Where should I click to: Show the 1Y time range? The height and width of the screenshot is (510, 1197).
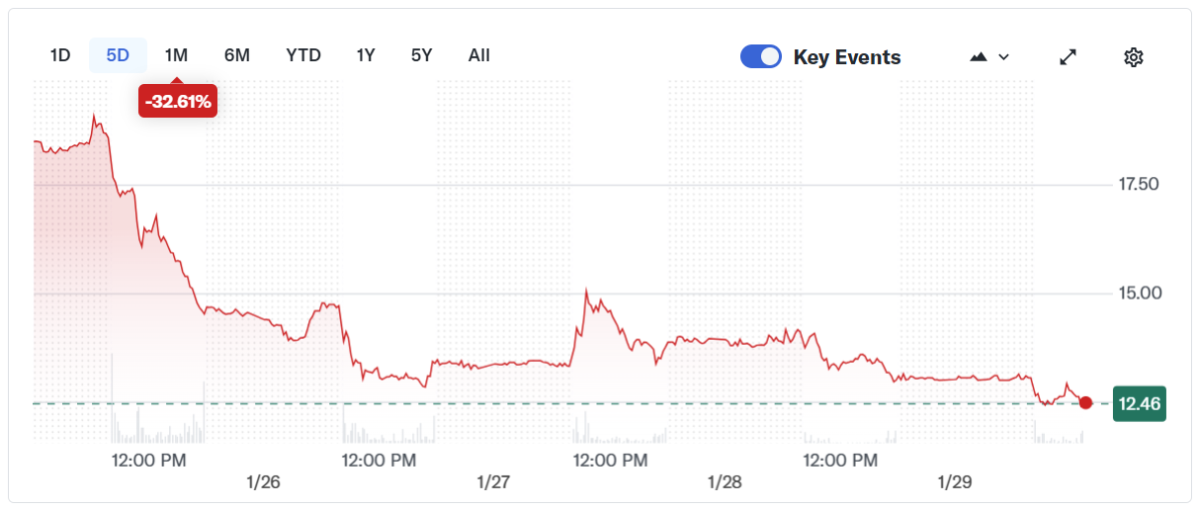366,55
